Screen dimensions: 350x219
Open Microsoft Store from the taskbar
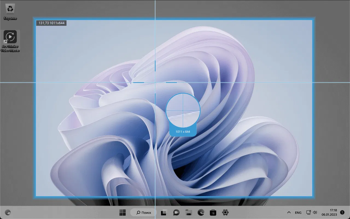point(213,212)
